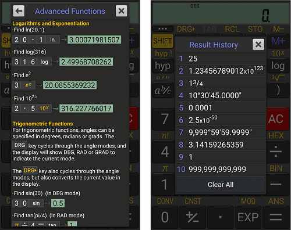
Task: Choose history entry 7 9,999°59'59.9999"
Action: coord(221,132)
